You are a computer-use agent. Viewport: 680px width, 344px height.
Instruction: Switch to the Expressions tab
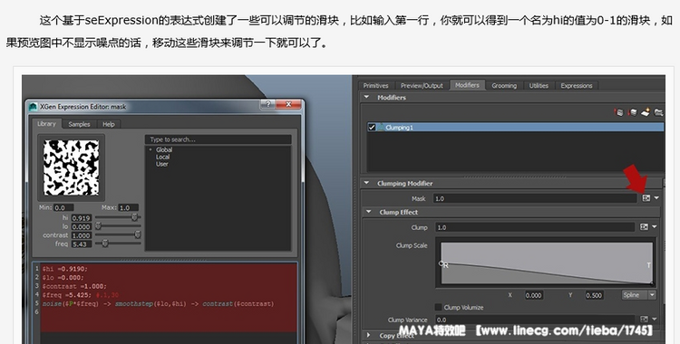coord(577,85)
